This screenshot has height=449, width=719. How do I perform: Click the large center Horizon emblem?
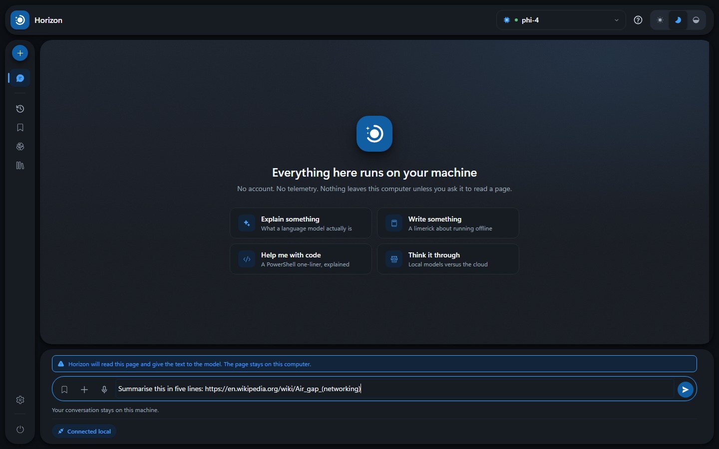[x=374, y=134]
